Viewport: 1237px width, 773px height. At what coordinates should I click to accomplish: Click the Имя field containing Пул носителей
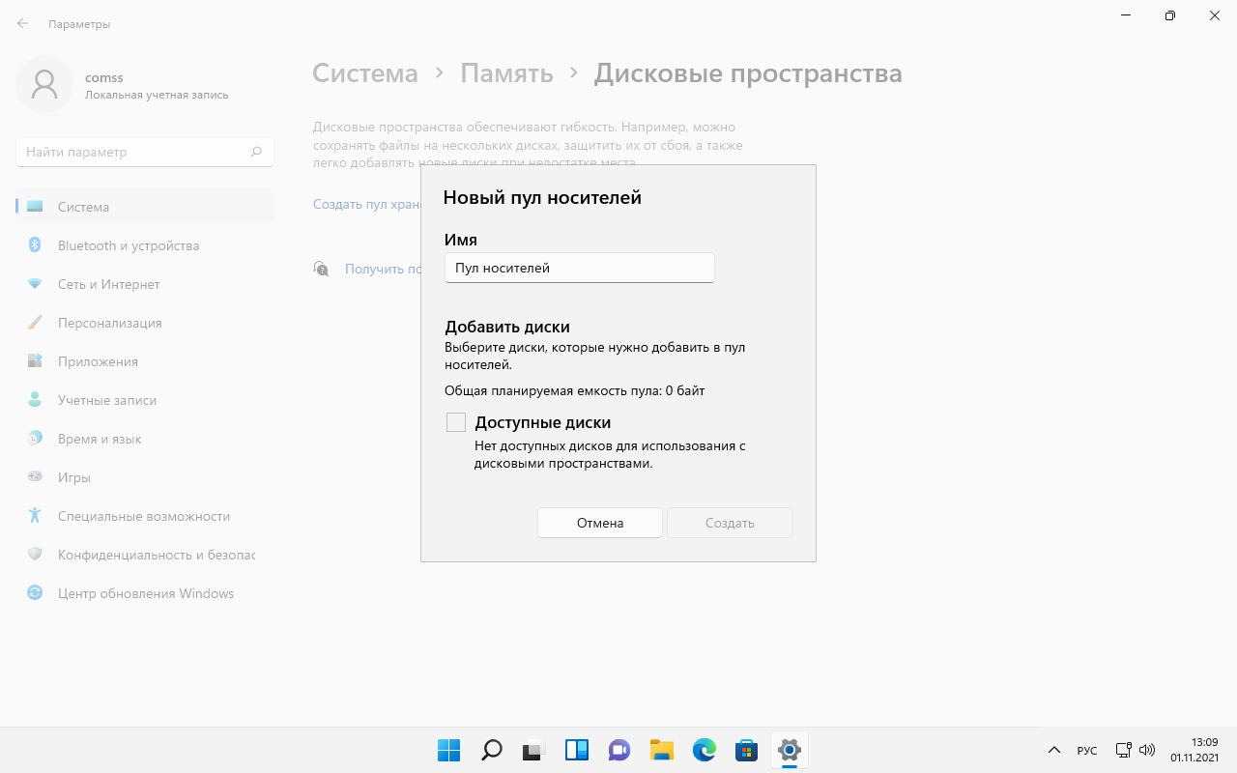[579, 268]
